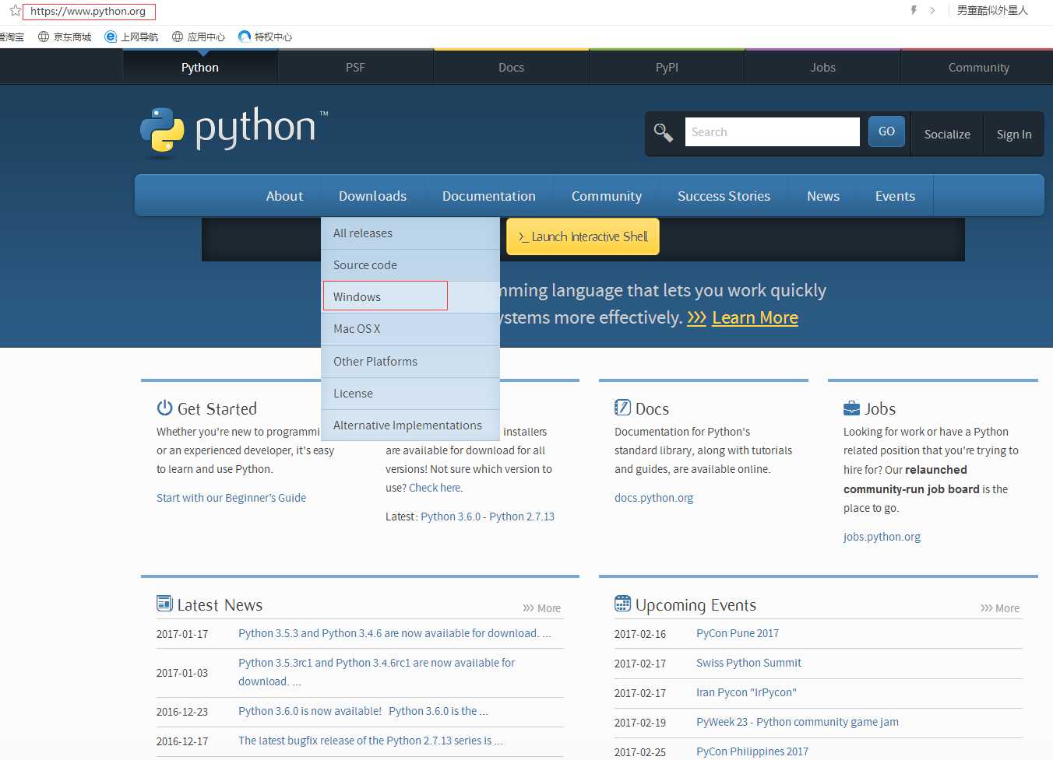Choose All releases from Downloads menu
1053x760 pixels.
coord(410,233)
